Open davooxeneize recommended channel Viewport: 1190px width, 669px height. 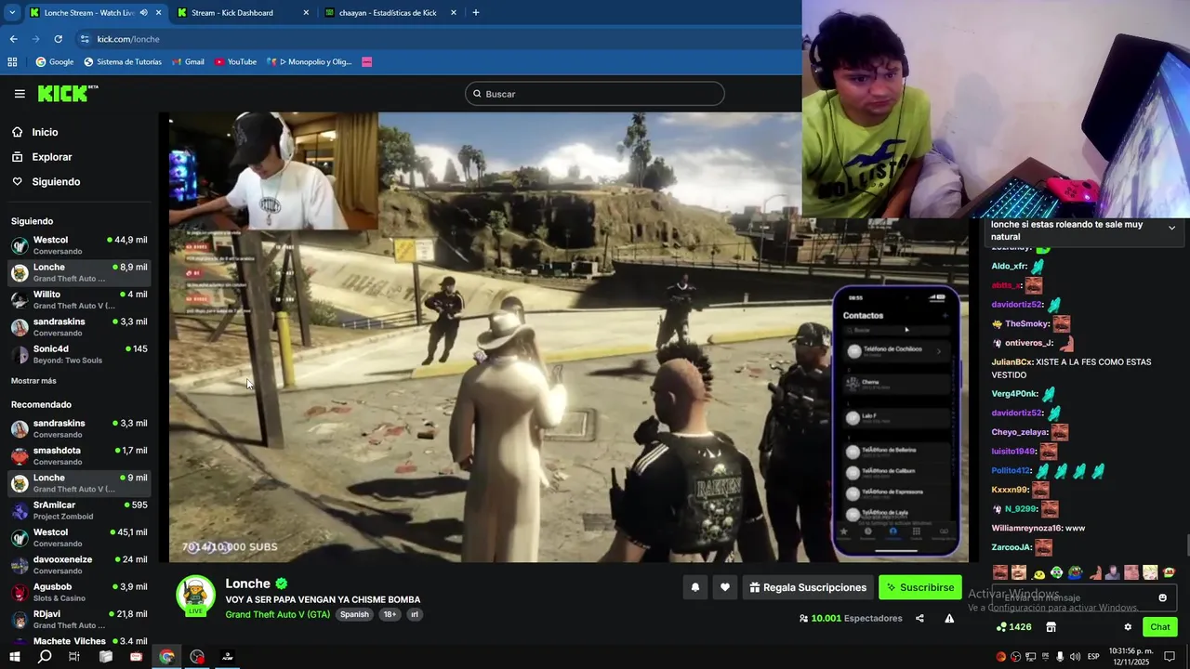click(79, 565)
